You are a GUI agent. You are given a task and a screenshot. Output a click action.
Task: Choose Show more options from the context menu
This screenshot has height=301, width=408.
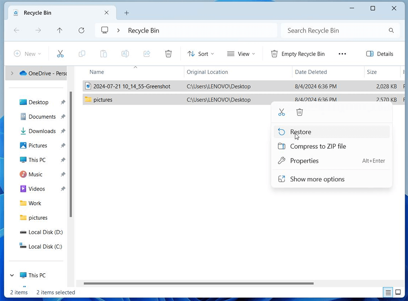click(x=317, y=179)
